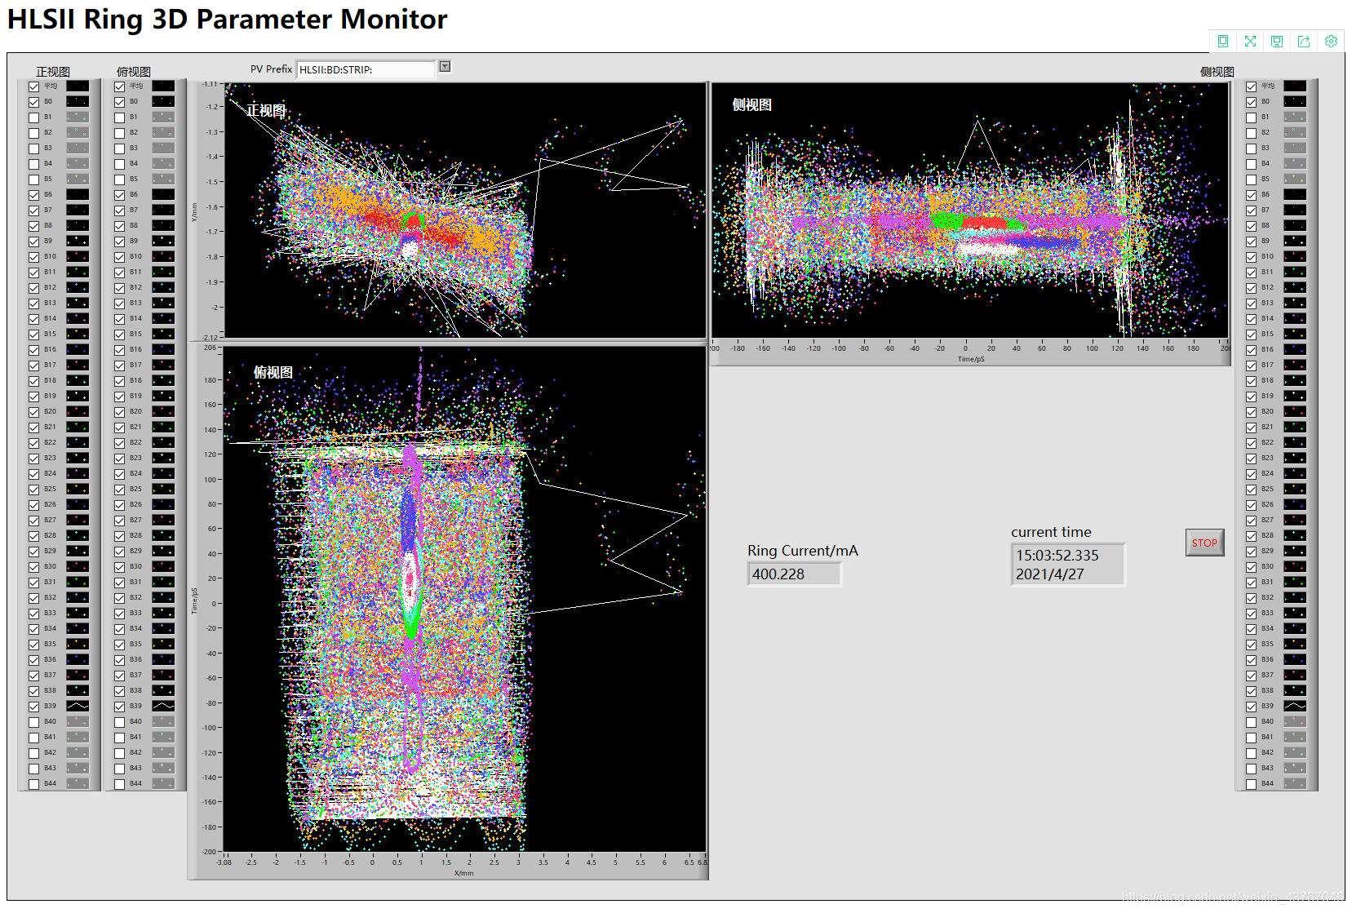Viewport: 1352px width, 913px height.
Task: Uncheck B30 in the 俯视图 legend
Action: (119, 567)
